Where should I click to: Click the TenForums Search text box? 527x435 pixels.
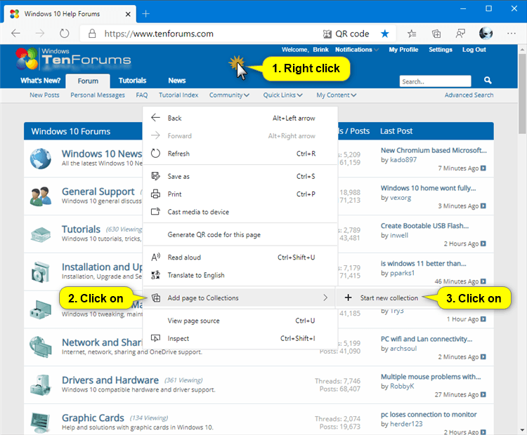pyautogui.click(x=435, y=81)
